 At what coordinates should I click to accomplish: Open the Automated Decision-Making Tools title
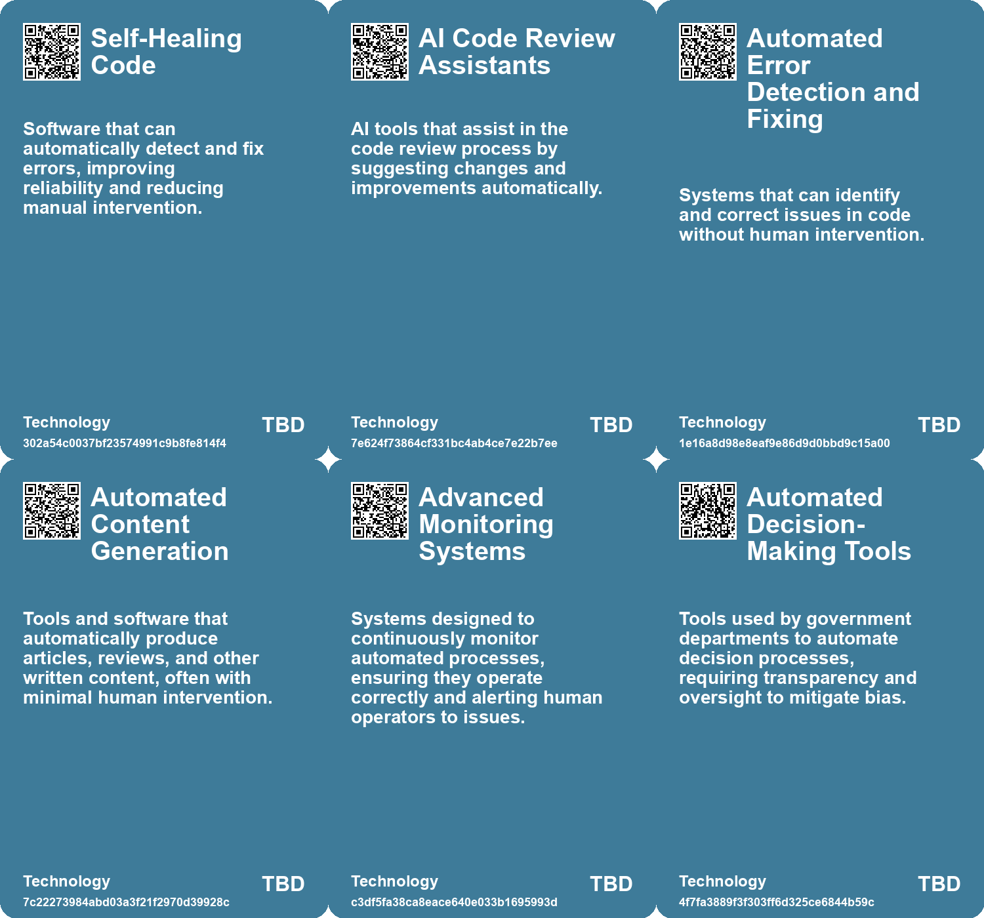pyautogui.click(x=829, y=524)
